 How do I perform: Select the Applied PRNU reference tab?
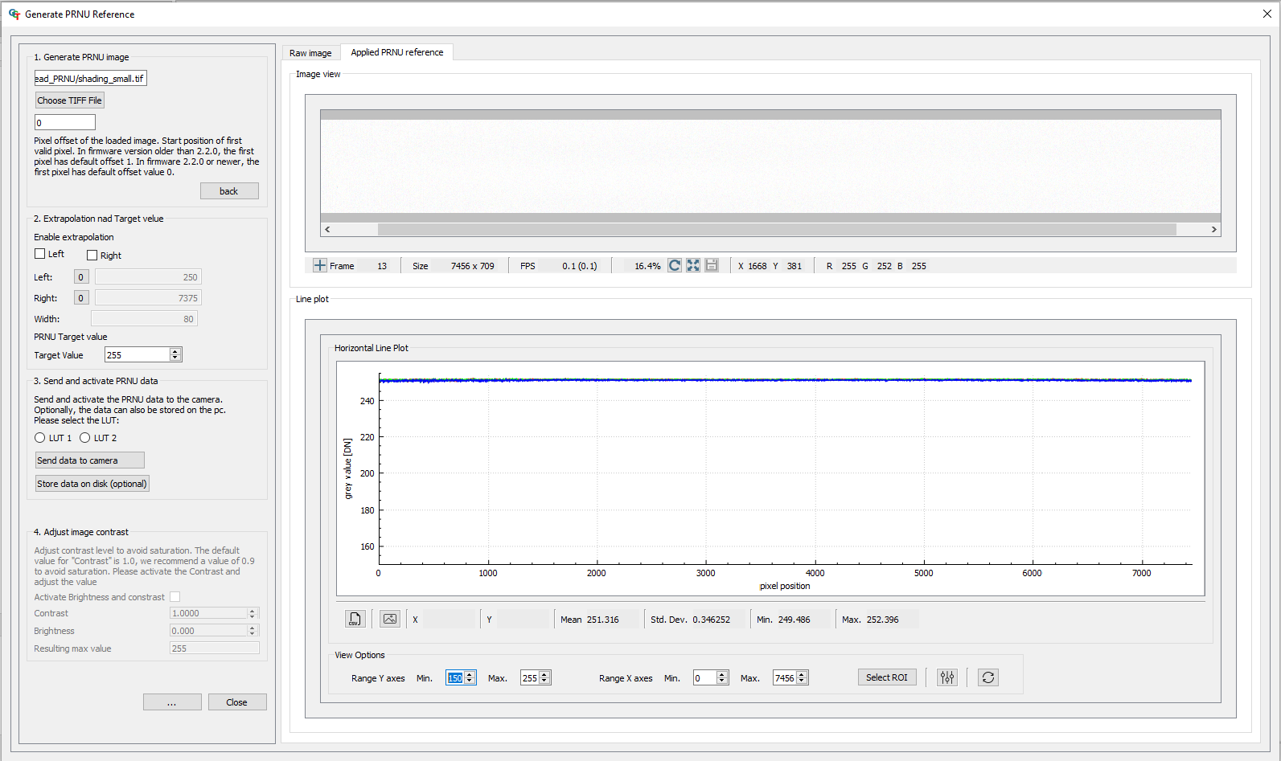pyautogui.click(x=397, y=52)
